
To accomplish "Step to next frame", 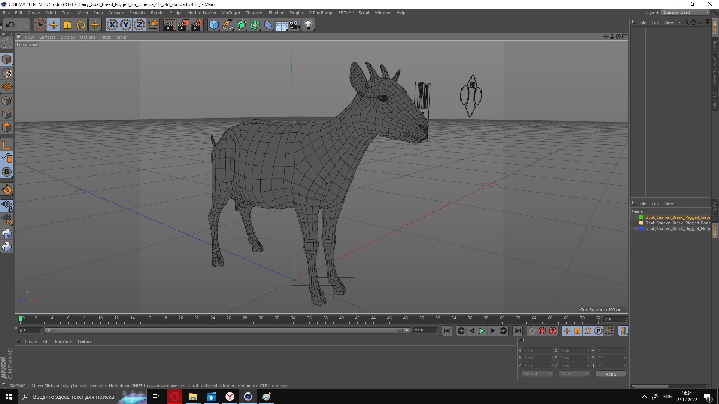I will (x=492, y=331).
